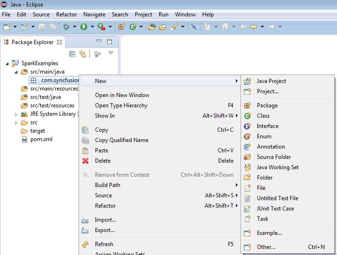Expand the JRE System Library node
Viewport: 337px width, 255px height.
[x=16, y=115]
